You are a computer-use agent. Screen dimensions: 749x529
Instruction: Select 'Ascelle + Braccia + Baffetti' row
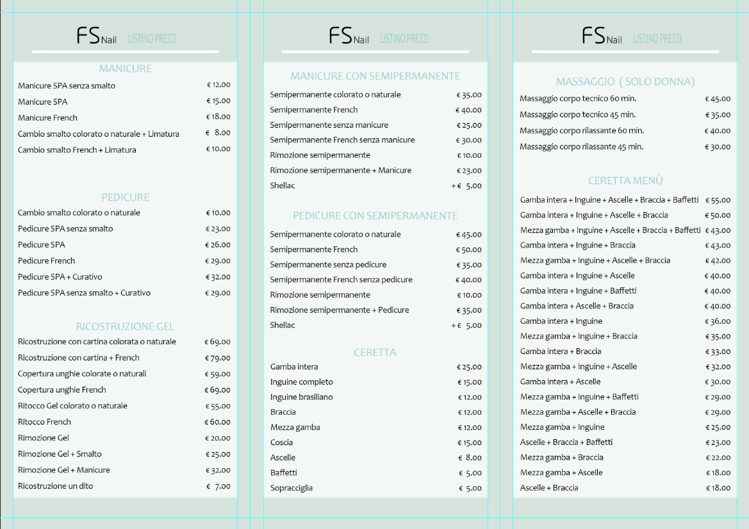566,442
